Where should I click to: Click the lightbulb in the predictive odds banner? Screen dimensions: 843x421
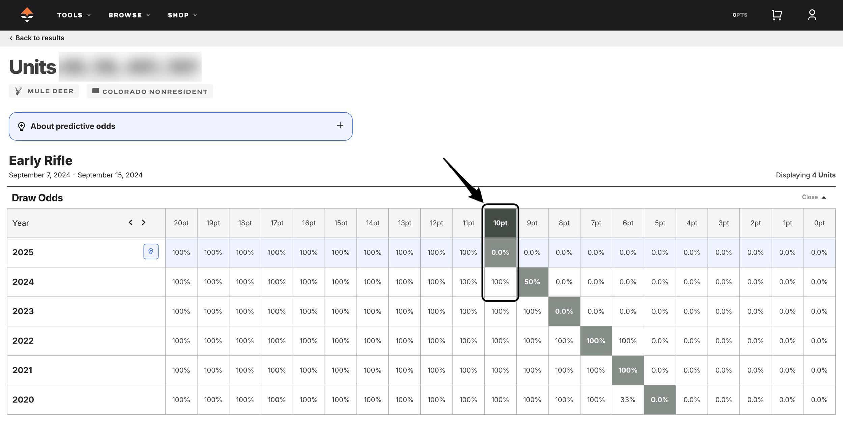(x=22, y=126)
